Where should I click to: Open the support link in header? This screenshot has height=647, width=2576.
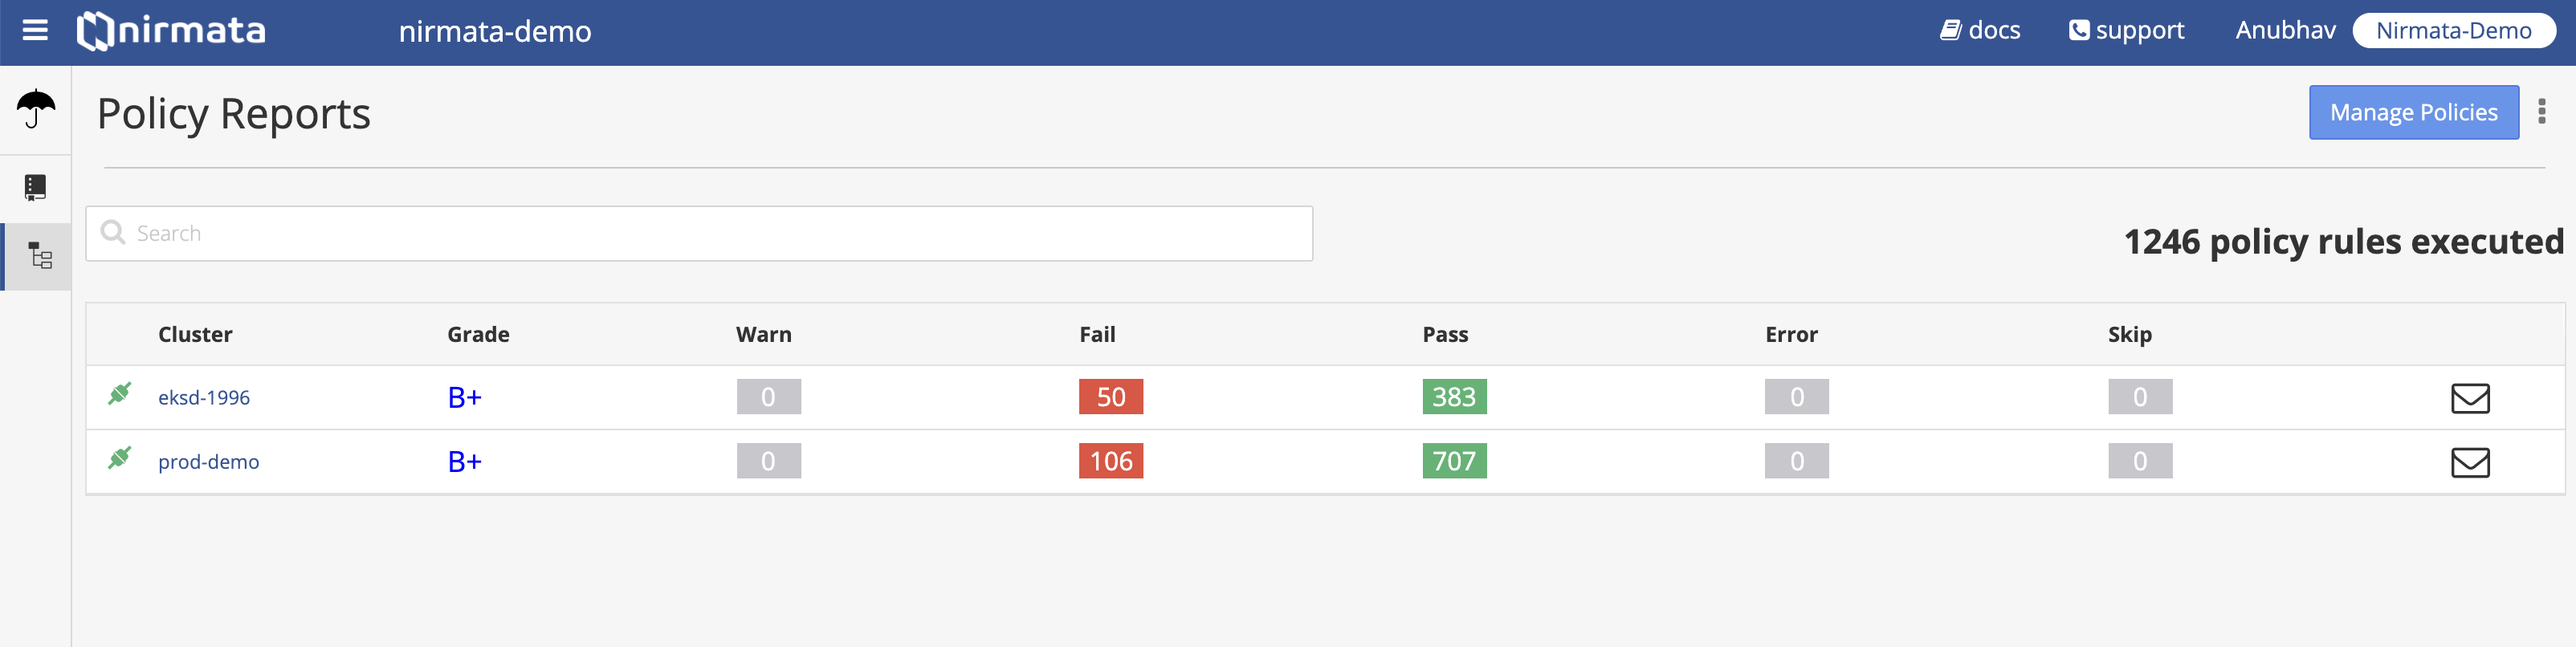(2127, 31)
